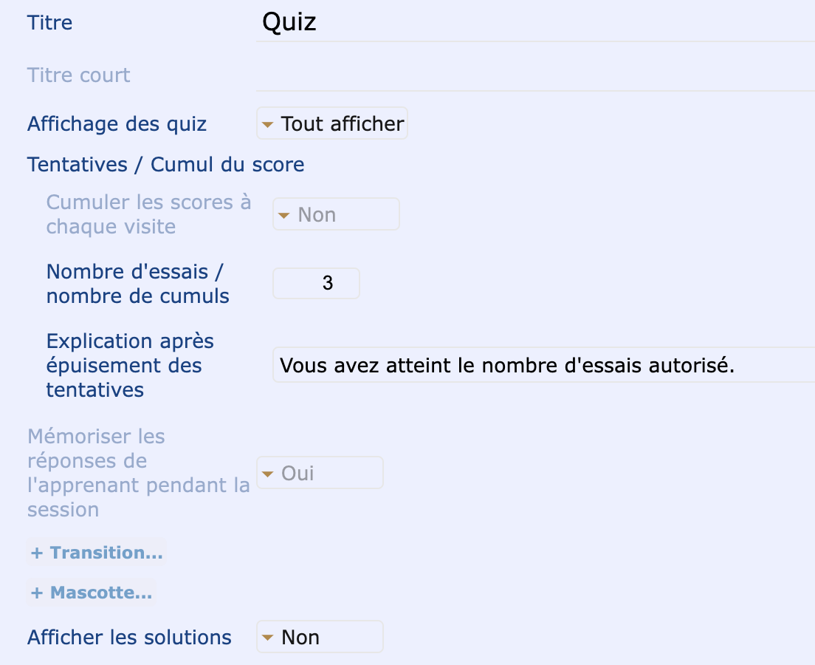This screenshot has height=665, width=815.
Task: Click the Nombre d'essais field showing 3
Action: (317, 283)
